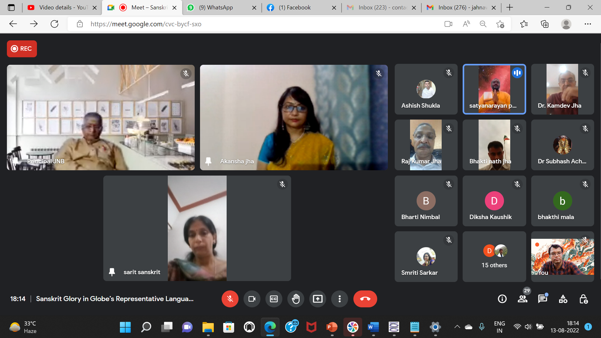Open meeting details info icon
The image size is (601, 338).
point(502,299)
